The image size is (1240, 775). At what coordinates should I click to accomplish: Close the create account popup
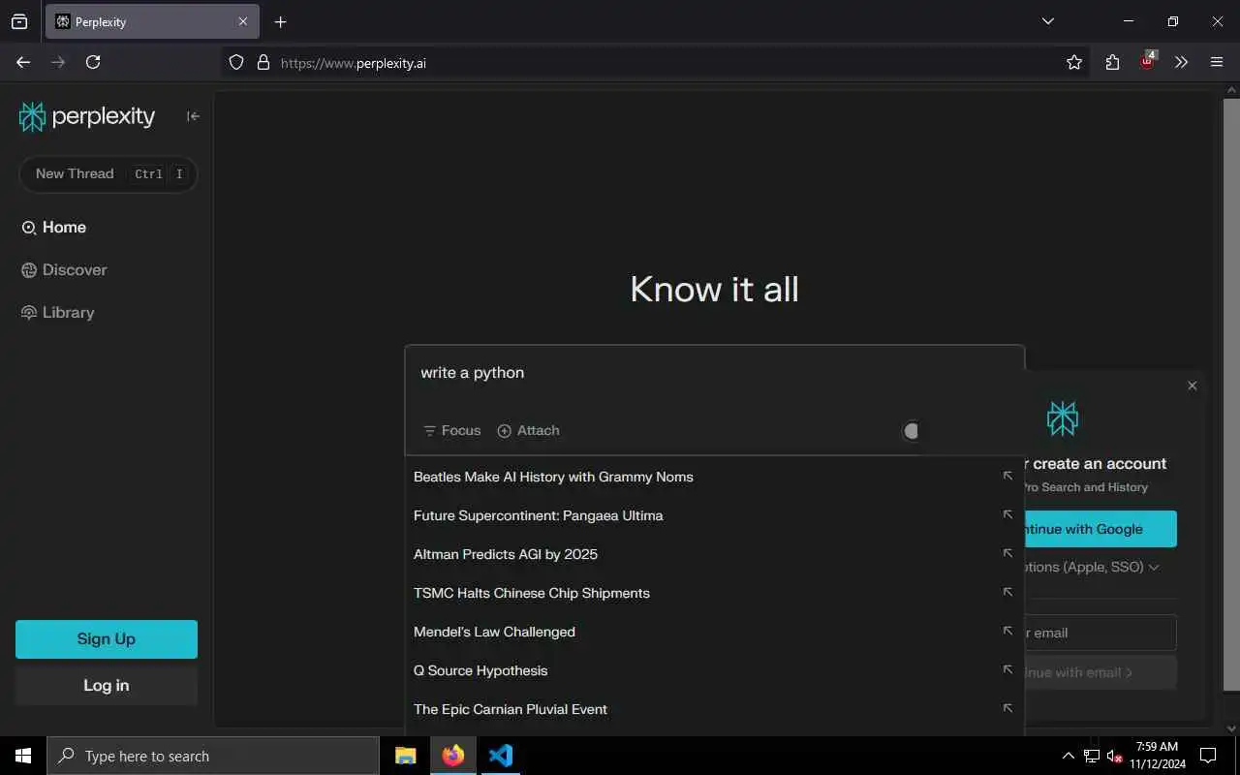1193,386
